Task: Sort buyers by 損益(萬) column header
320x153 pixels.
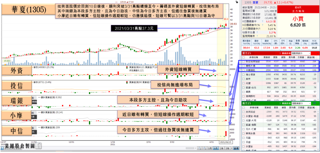Action: 311,57
